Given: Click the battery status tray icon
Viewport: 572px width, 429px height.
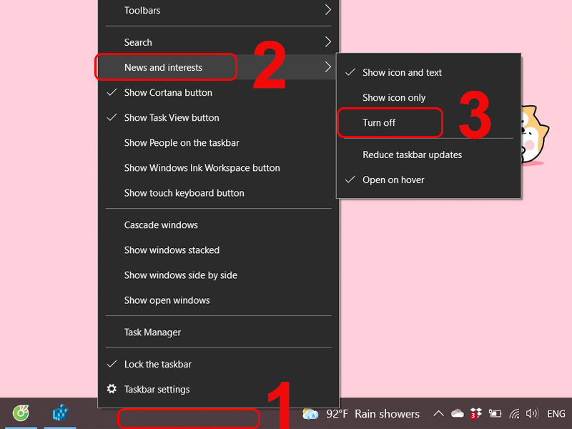Looking at the screenshot, I should pyautogui.click(x=495, y=414).
